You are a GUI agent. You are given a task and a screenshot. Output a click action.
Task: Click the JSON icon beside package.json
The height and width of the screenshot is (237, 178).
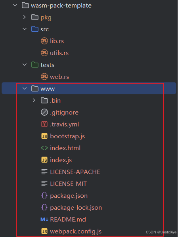click(x=44, y=196)
